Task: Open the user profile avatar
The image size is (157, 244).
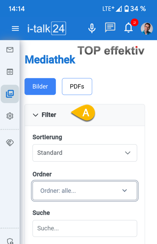Action: click(147, 29)
